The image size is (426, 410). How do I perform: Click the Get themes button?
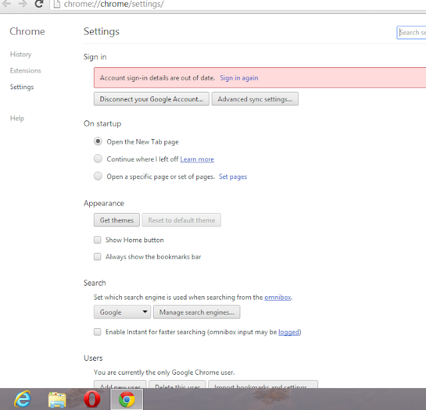point(117,220)
